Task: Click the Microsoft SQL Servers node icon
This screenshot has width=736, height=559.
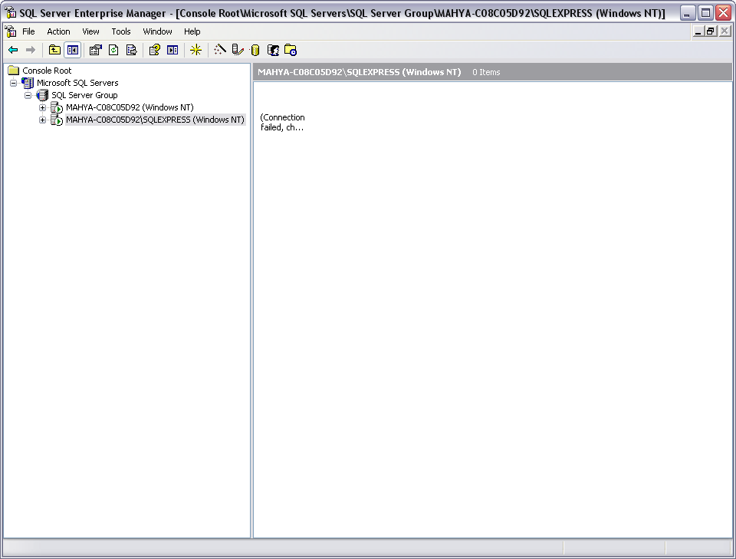Action: (28, 83)
